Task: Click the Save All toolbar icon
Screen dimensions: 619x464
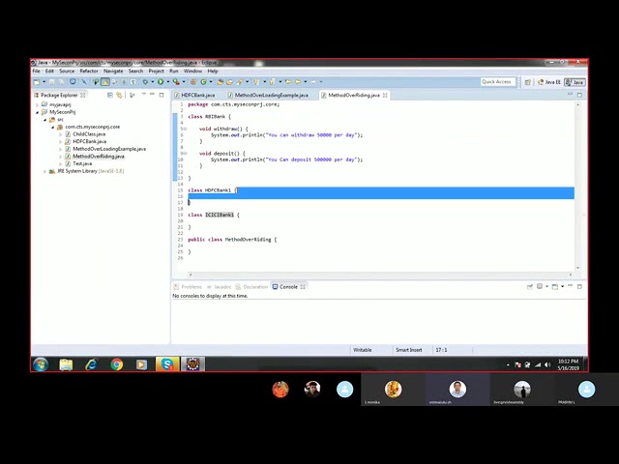Action: pos(61,81)
